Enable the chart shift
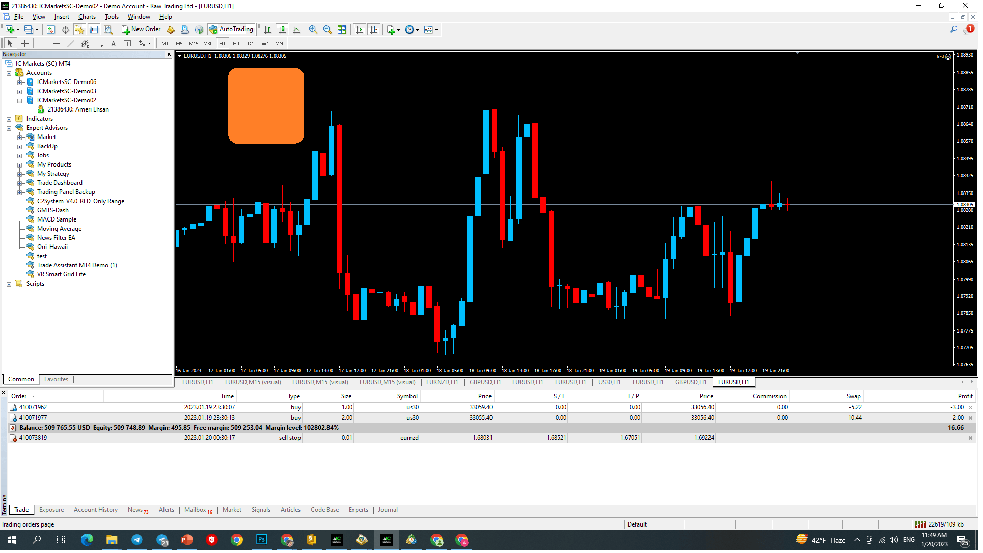 373,29
